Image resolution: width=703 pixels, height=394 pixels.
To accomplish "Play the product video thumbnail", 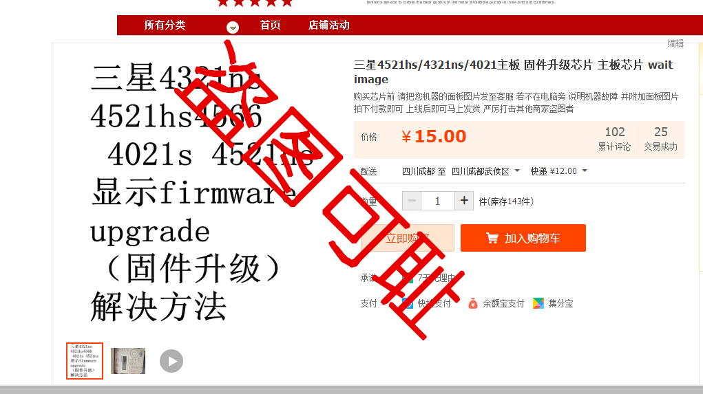I will [171, 361].
